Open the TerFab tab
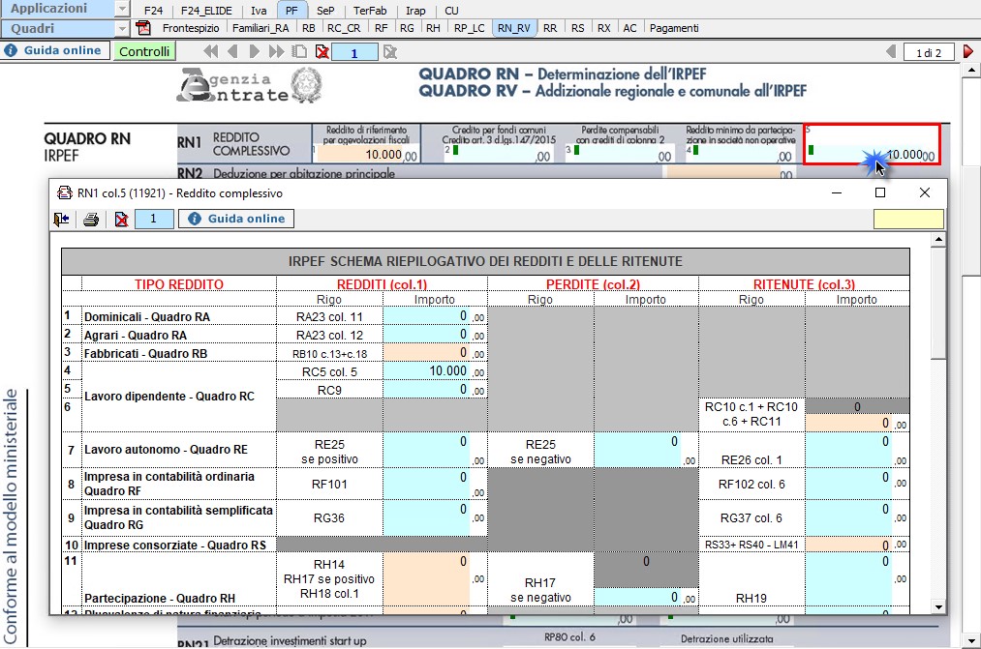Screen dimensions: 981x649 (370, 11)
